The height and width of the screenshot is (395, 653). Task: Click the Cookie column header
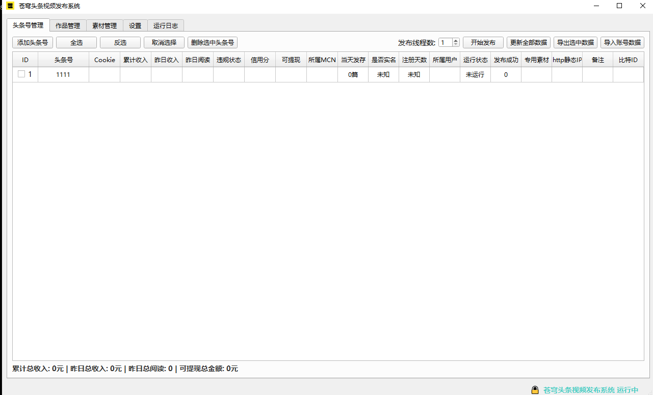pos(105,60)
